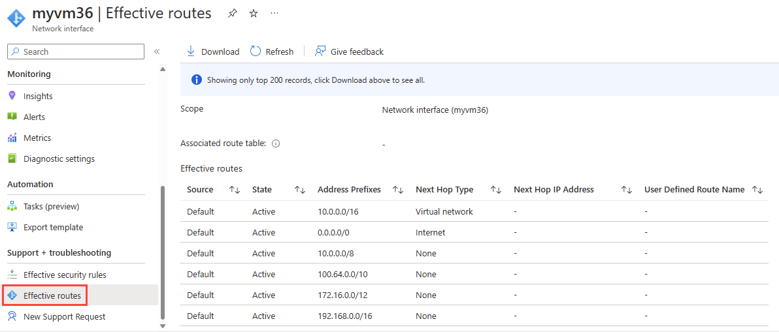
Task: Open Insights under Monitoring
Action: (x=38, y=96)
